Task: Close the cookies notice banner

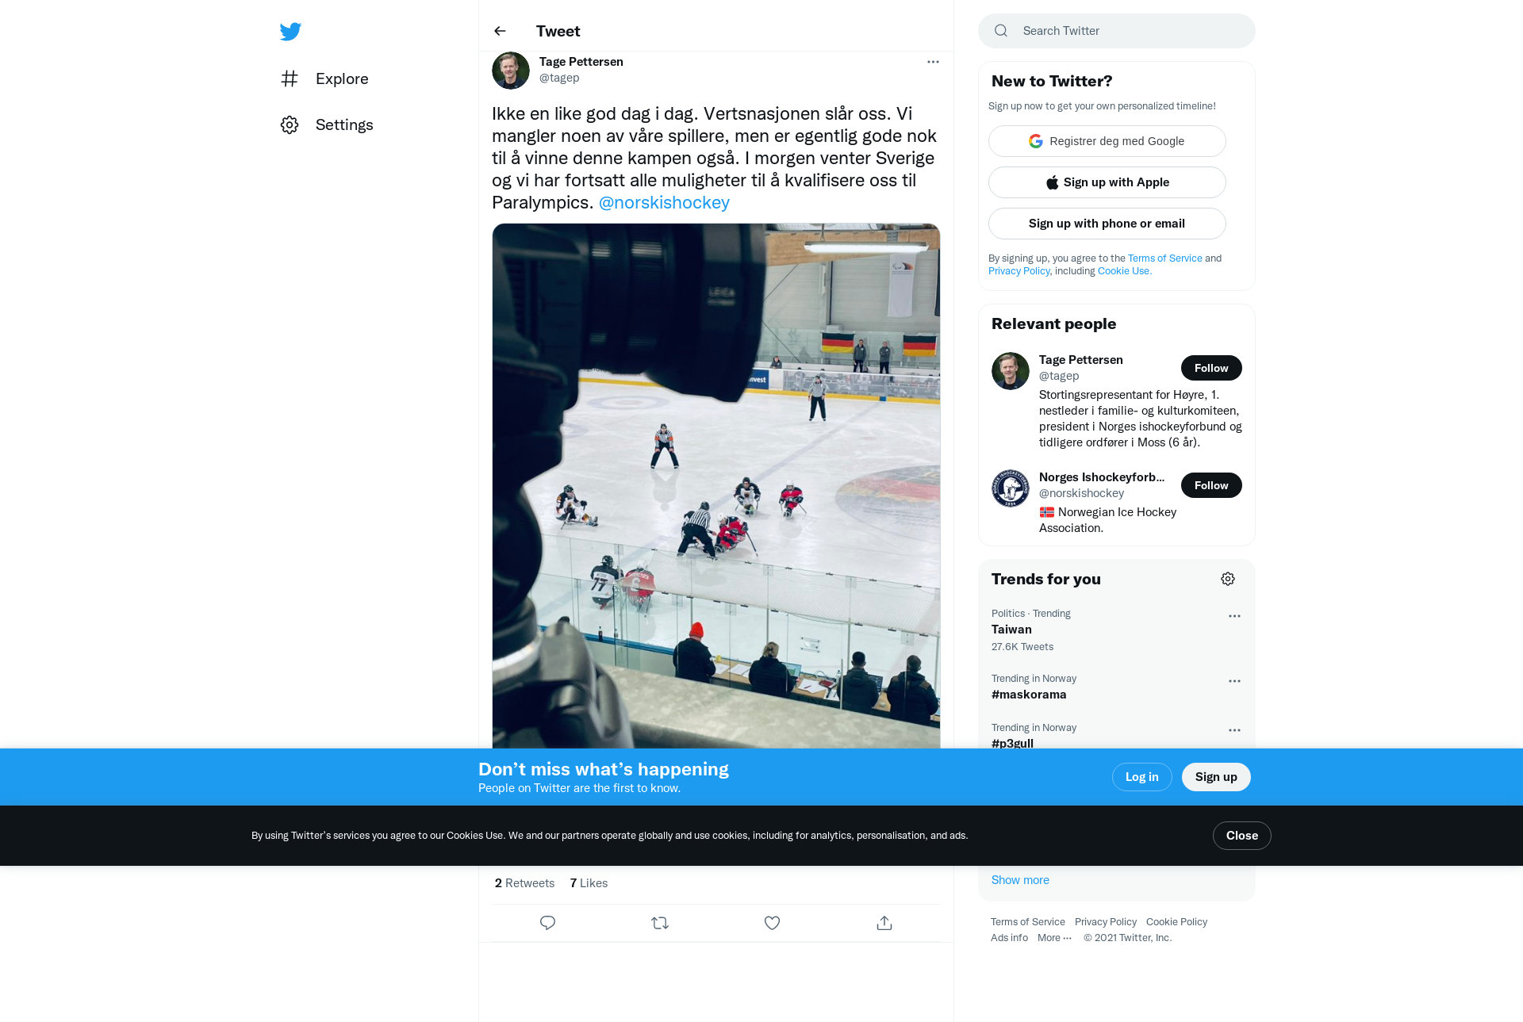Action: coord(1241,836)
